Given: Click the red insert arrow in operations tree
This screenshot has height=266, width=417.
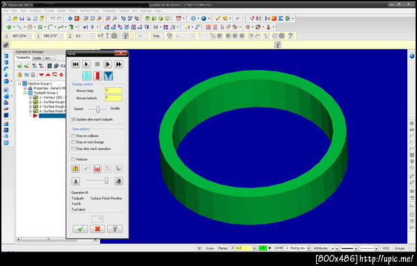Looking at the screenshot, I should (x=35, y=116).
